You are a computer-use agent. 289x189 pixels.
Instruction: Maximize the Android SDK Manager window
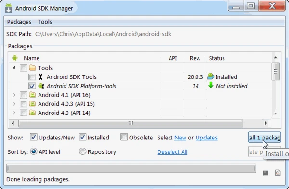click(x=251, y=6)
